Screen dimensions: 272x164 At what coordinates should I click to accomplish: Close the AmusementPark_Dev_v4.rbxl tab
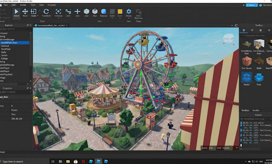[67, 25]
